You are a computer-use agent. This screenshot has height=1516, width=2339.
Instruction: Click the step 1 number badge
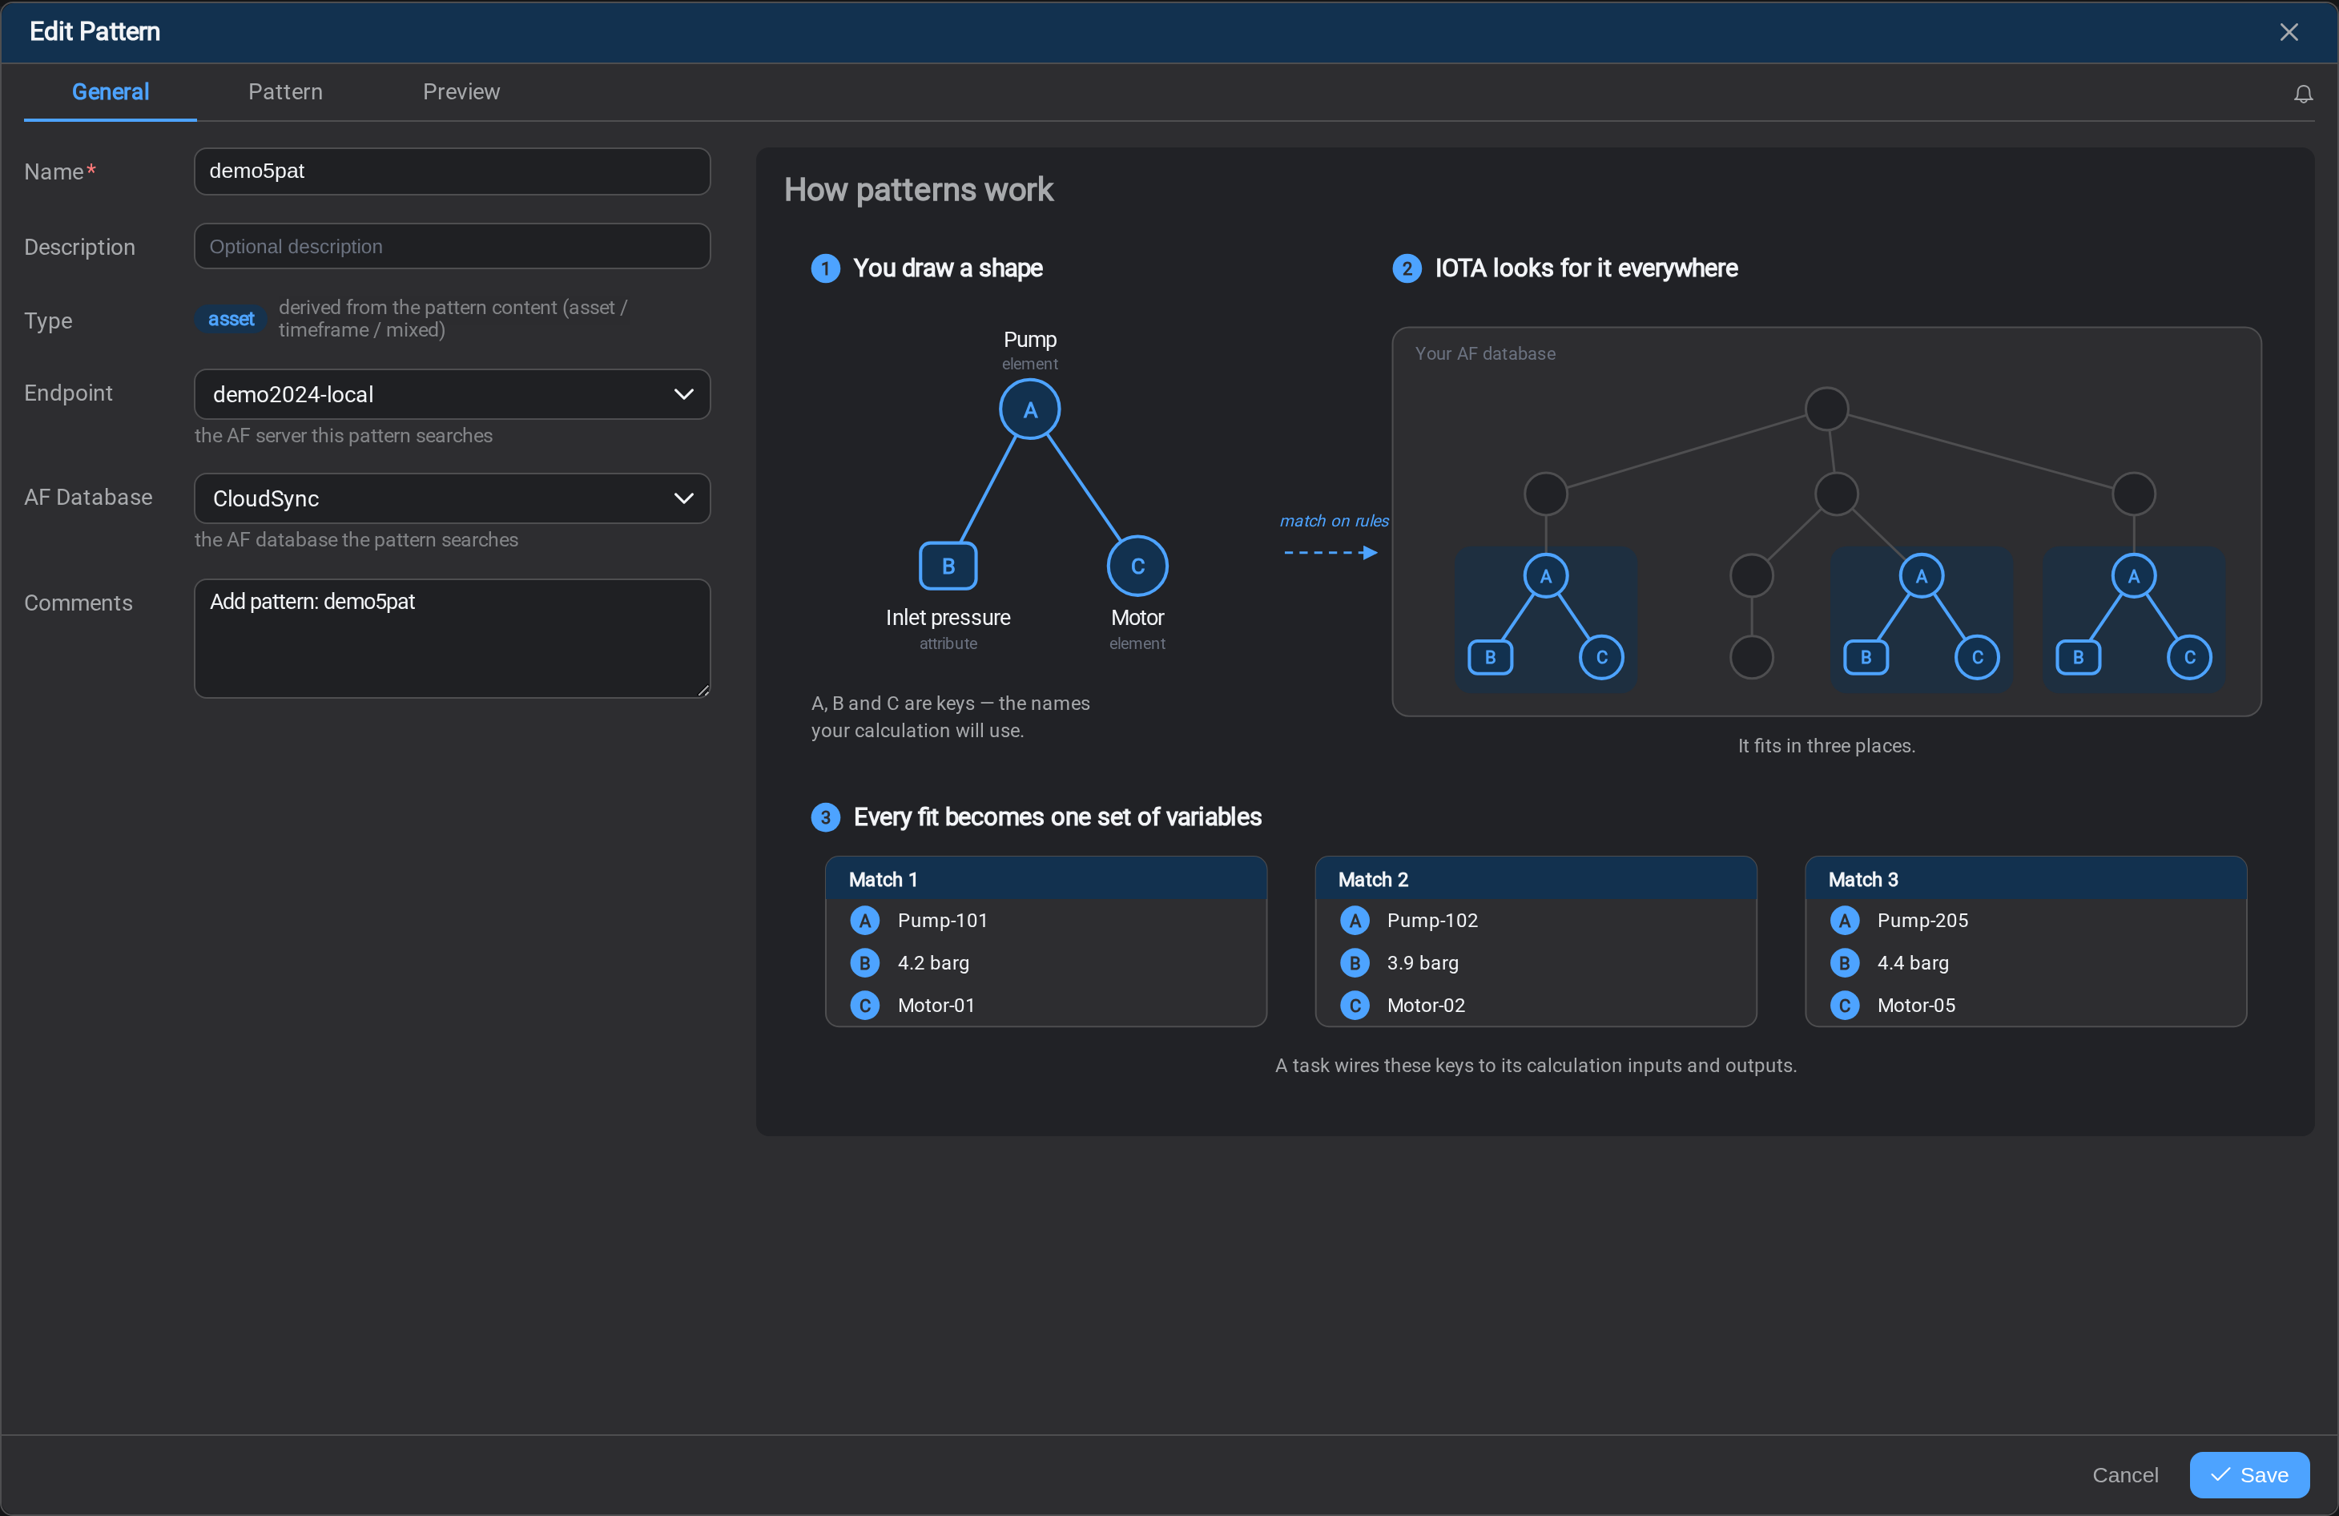[x=824, y=268]
